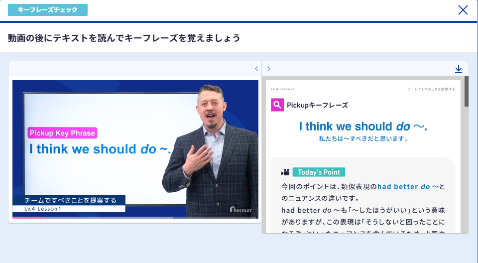Click the Pickup Key Phrase badge in video
The image size is (478, 263).
[x=63, y=133]
